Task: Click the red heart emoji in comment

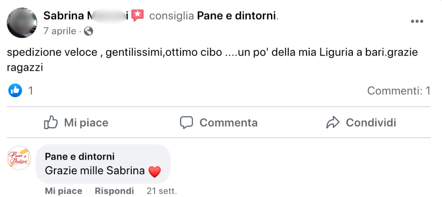Action: point(154,171)
